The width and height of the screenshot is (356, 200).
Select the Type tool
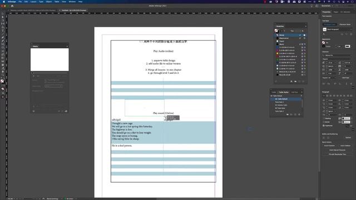(x=3, y=31)
